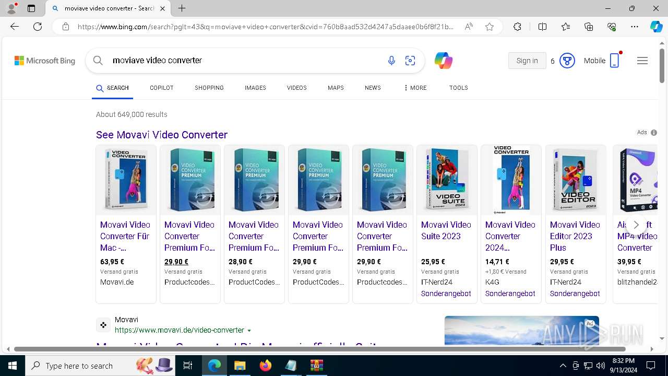This screenshot has width=668, height=376.
Task: Open the tab actions menu icon
Action: tap(31, 8)
